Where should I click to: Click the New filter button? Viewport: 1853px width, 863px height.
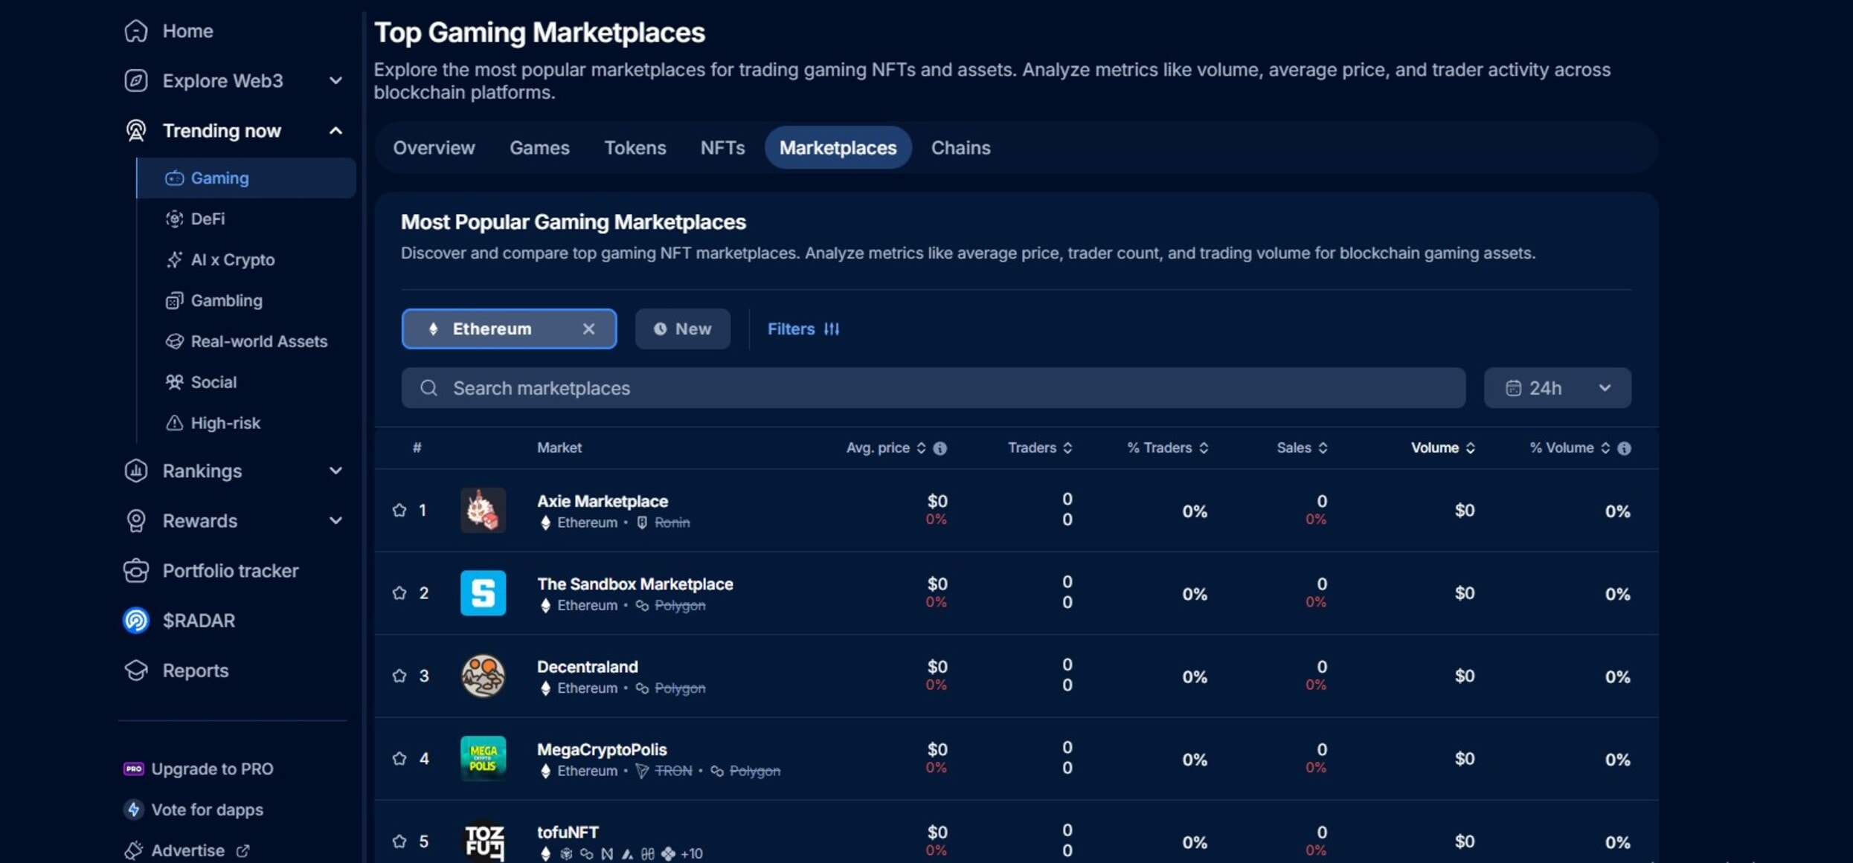[682, 329]
